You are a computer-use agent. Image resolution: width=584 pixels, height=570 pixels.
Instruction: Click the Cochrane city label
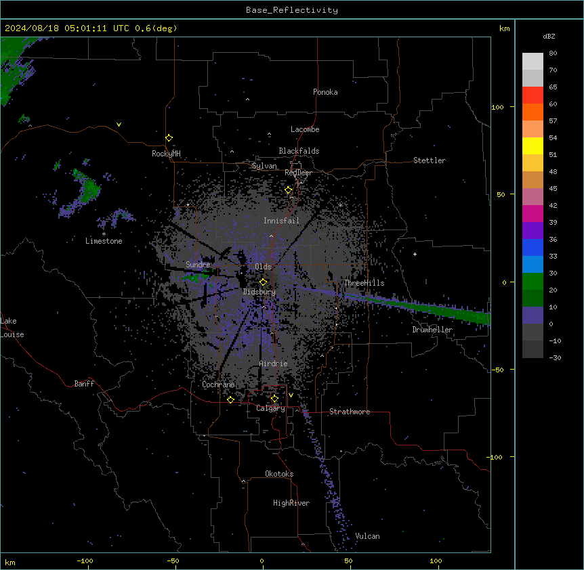coord(218,385)
